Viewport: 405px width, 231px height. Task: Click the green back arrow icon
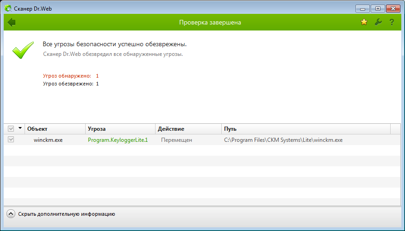click(x=12, y=22)
